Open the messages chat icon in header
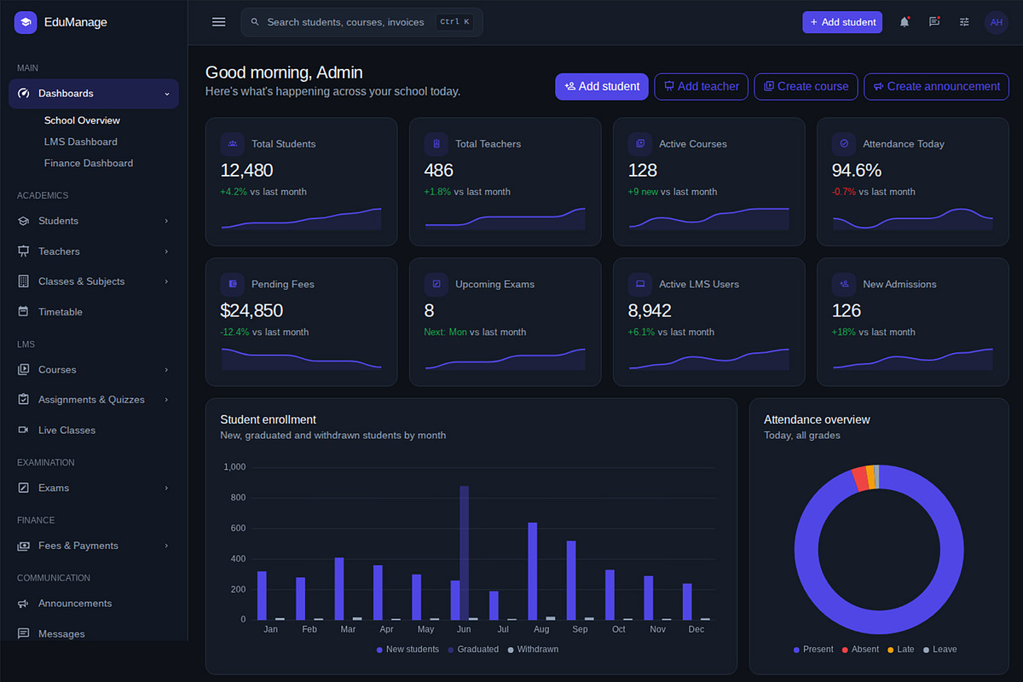The height and width of the screenshot is (682, 1023). coord(934,22)
